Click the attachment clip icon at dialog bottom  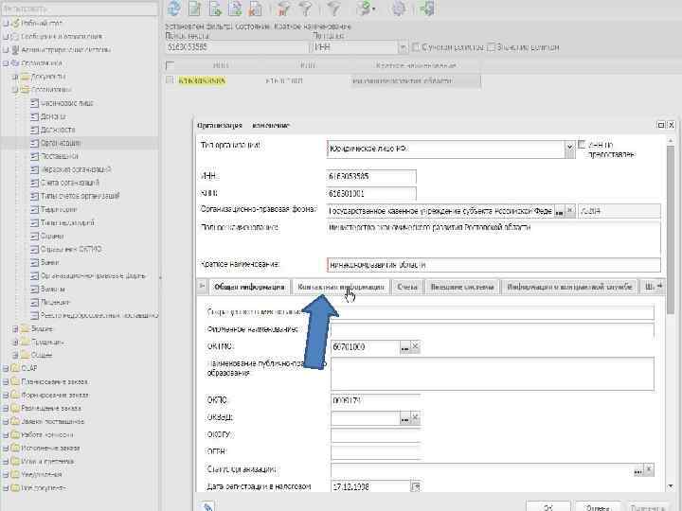click(207, 506)
